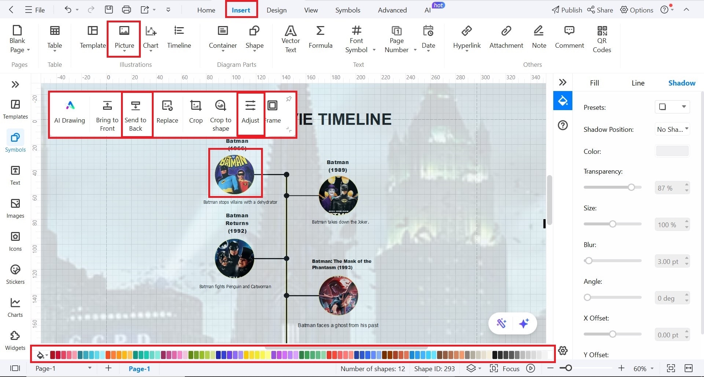Insert Vector Text
704x377 pixels.
(x=290, y=39)
